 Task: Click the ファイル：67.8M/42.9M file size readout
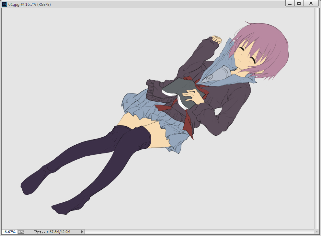tap(52, 232)
